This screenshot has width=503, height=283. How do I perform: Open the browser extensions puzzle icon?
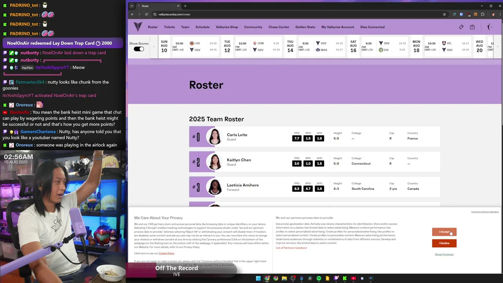click(x=483, y=14)
